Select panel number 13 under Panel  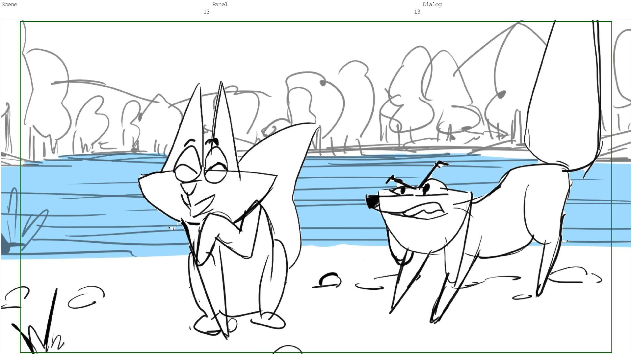206,12
